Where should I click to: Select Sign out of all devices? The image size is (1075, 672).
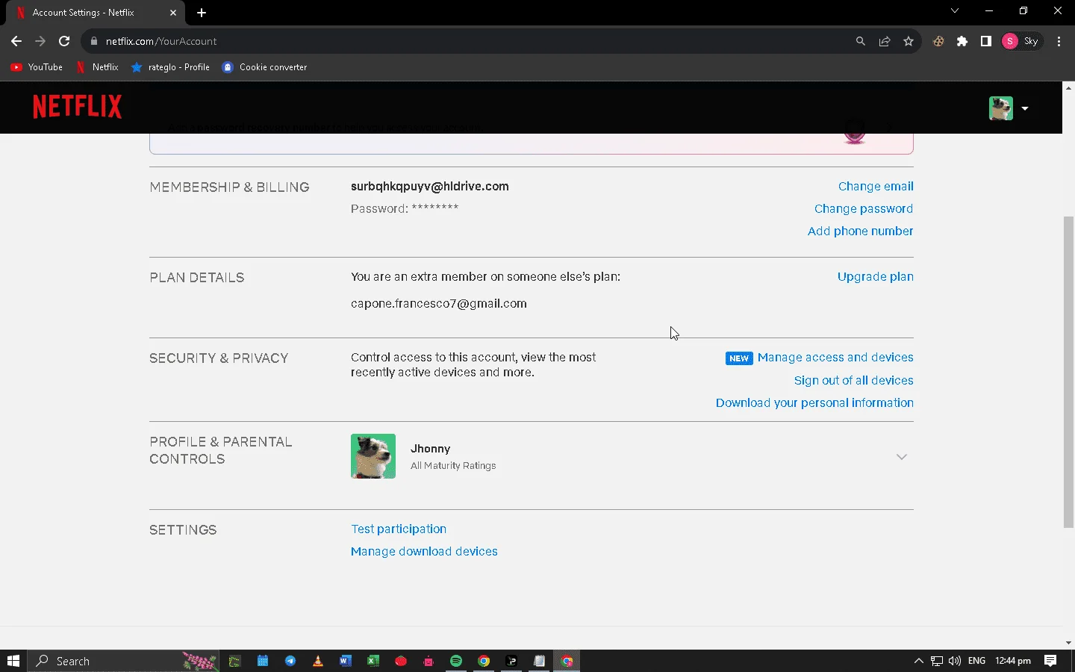tap(853, 381)
